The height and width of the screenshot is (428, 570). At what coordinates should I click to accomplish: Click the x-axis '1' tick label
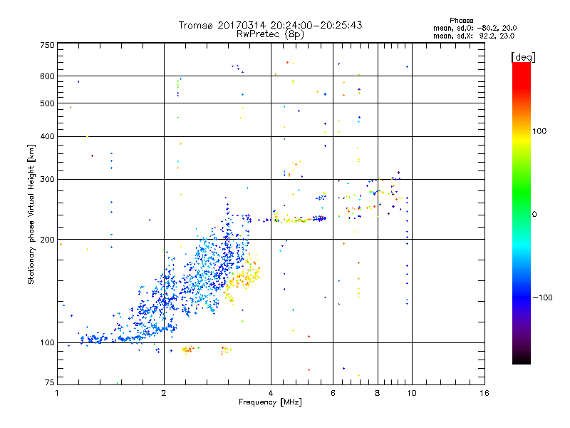(x=57, y=393)
